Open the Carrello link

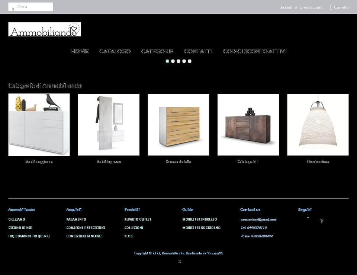tap(341, 7)
